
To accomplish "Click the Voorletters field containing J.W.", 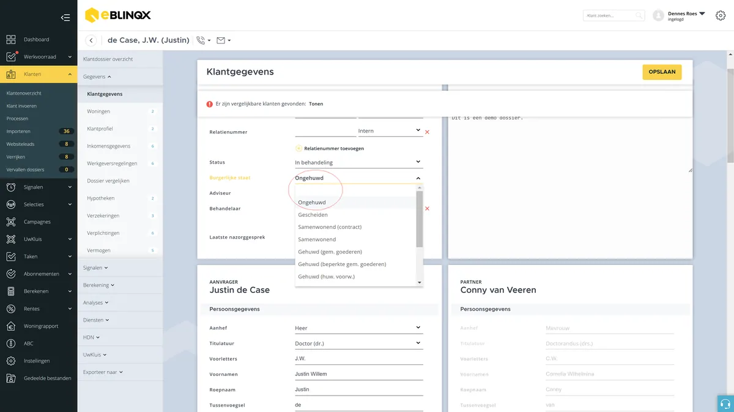I will [x=358, y=359].
